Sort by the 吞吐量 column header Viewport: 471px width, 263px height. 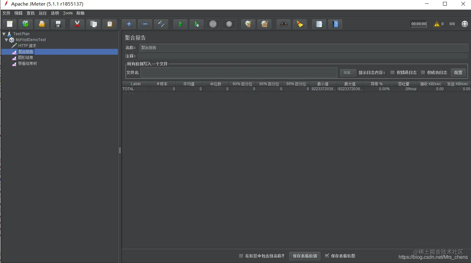[404, 84]
